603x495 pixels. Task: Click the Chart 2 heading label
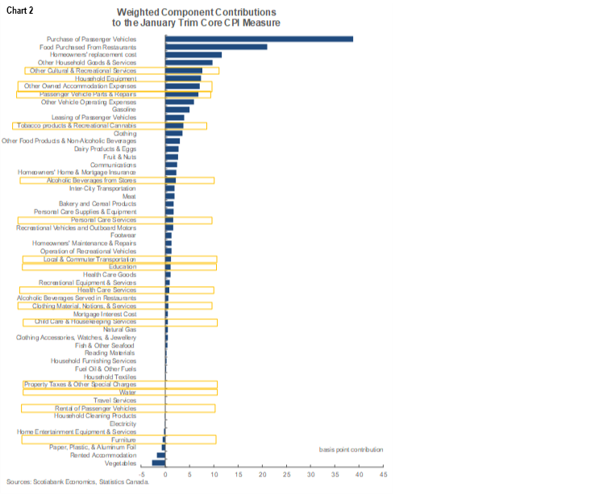click(21, 10)
